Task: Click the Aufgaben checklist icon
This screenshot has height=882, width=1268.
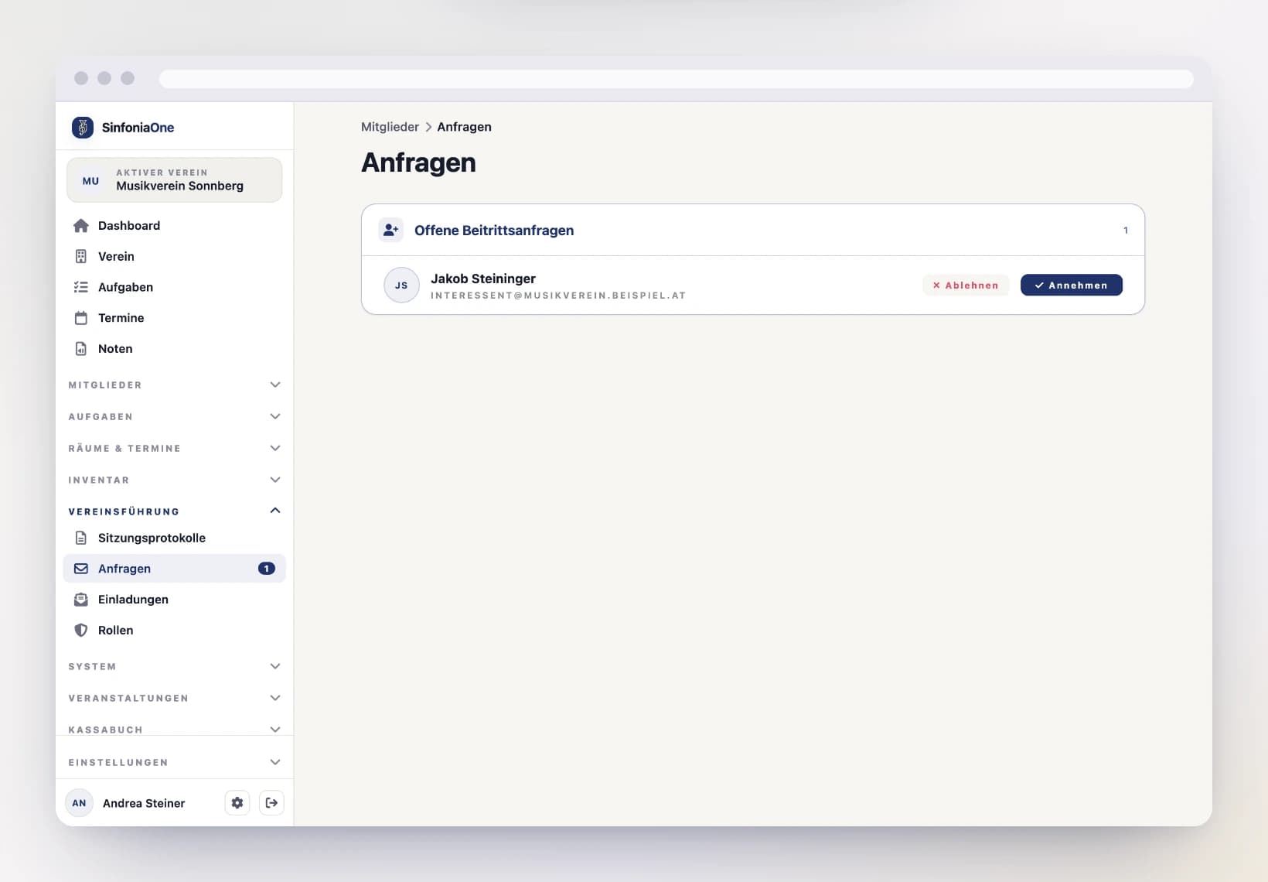Action: [81, 287]
